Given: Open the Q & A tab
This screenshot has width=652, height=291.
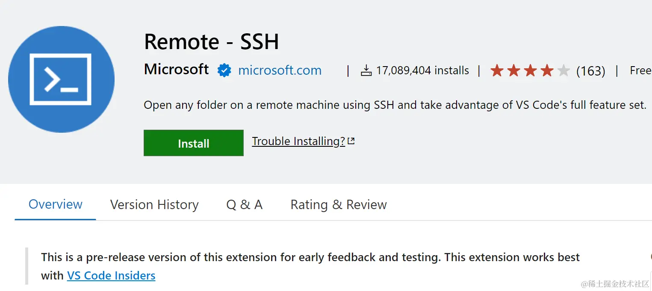Looking at the screenshot, I should pos(244,205).
